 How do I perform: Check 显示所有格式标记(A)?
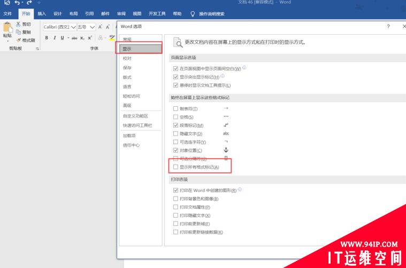point(175,167)
